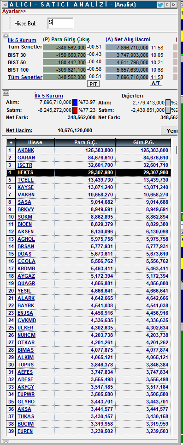Click the Net Hacim label

tap(19, 131)
